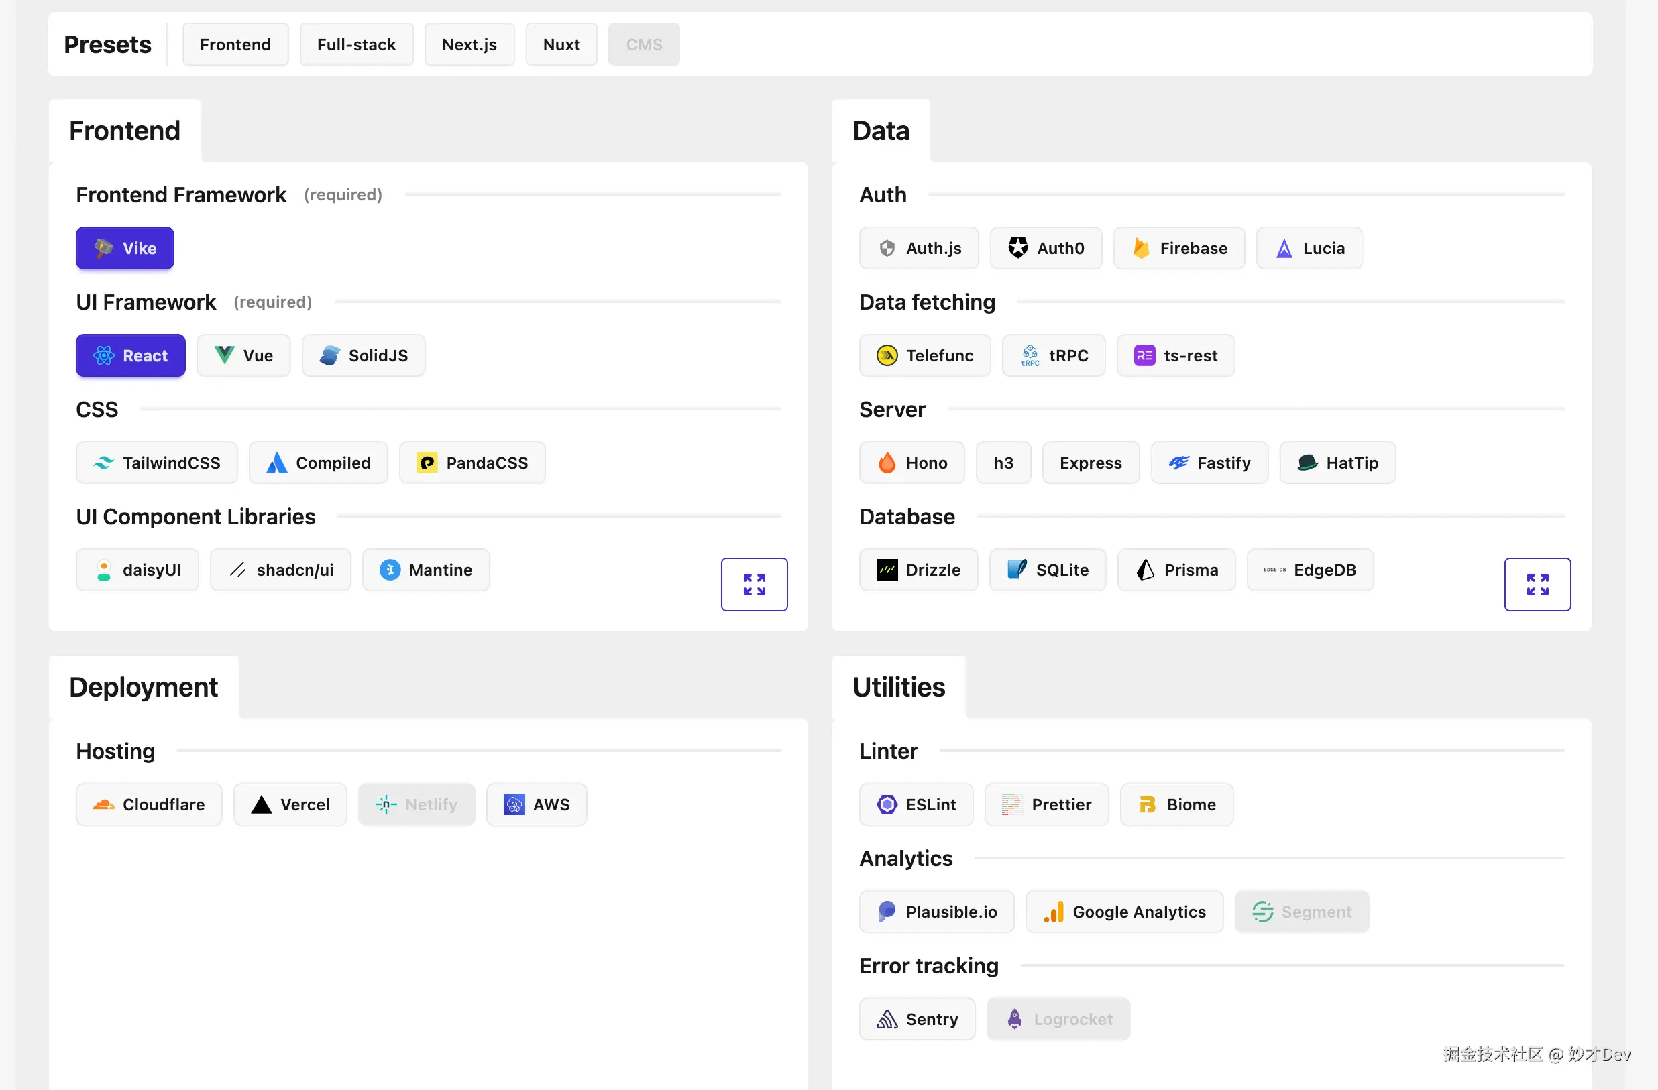The image size is (1658, 1090).
Task: Click the Firebase flame icon
Action: point(1140,248)
